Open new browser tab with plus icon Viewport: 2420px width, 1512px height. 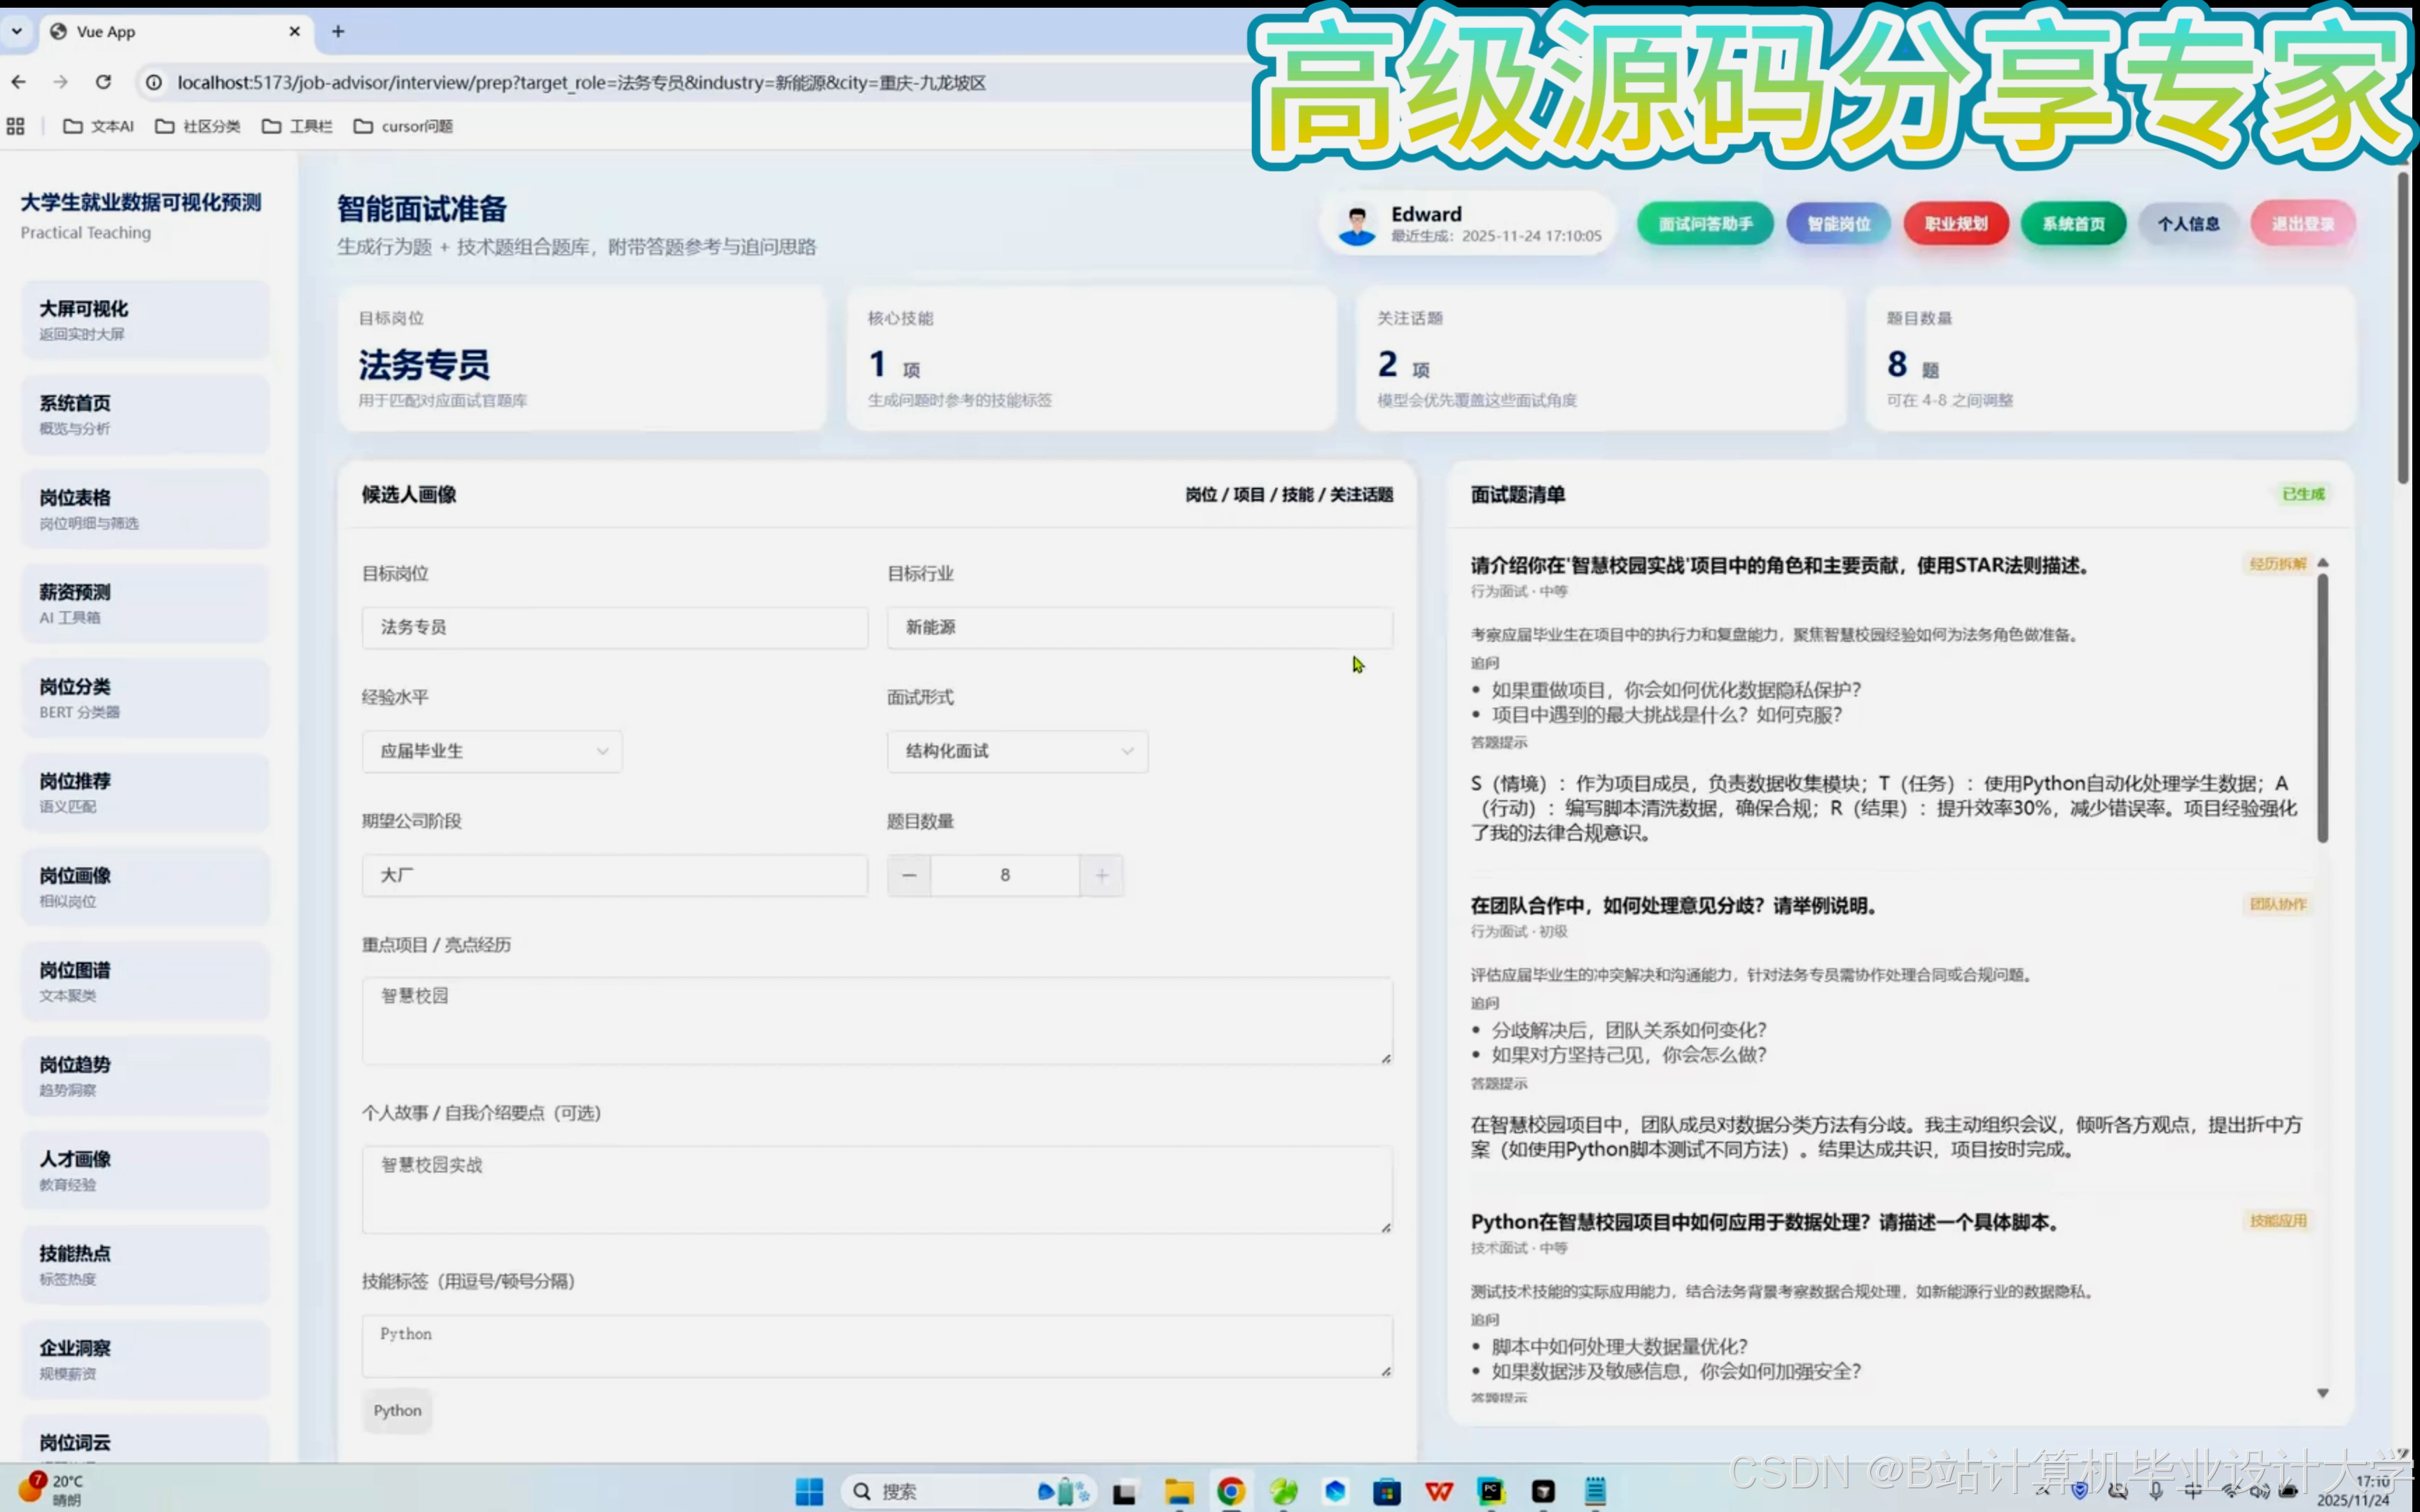[338, 31]
